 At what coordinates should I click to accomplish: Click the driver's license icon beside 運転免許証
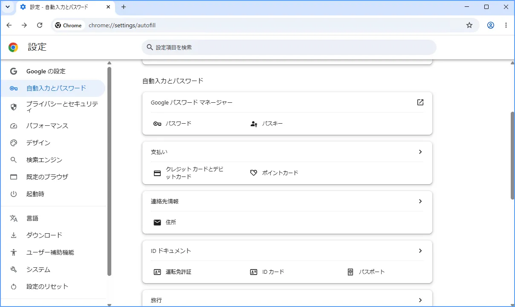pyautogui.click(x=157, y=272)
